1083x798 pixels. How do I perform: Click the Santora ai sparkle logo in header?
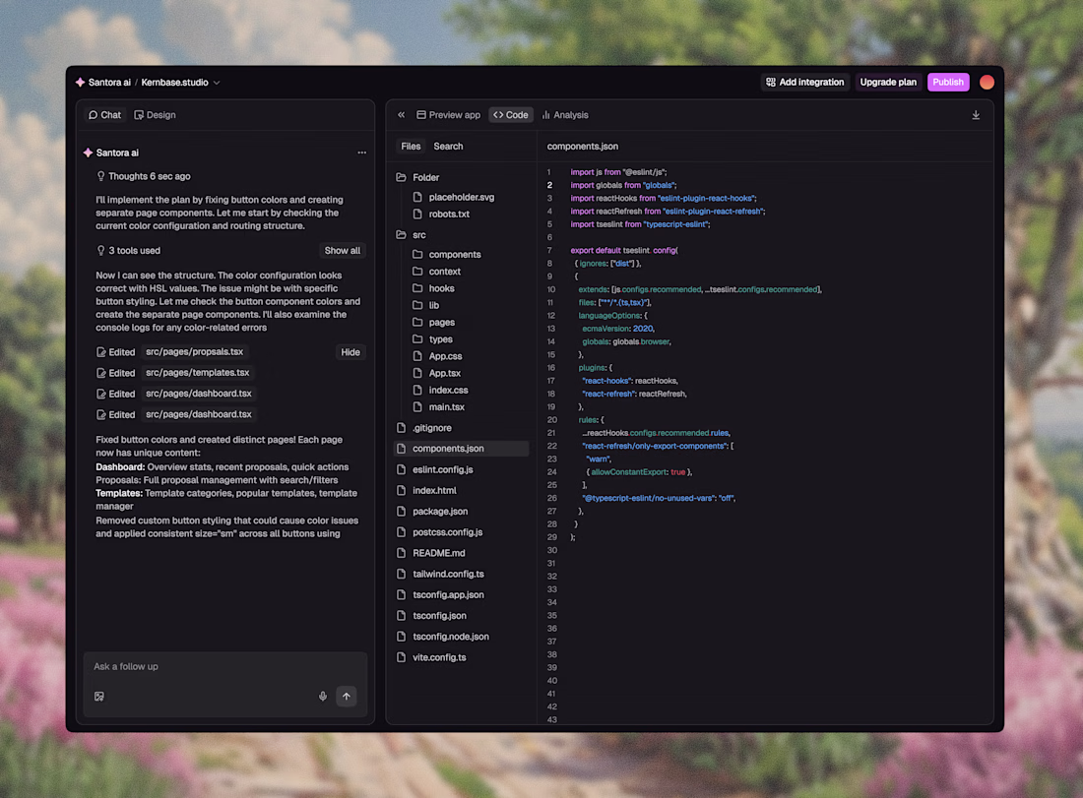(80, 82)
